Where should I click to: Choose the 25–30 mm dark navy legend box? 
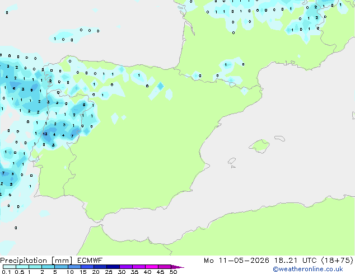coord(113,267)
